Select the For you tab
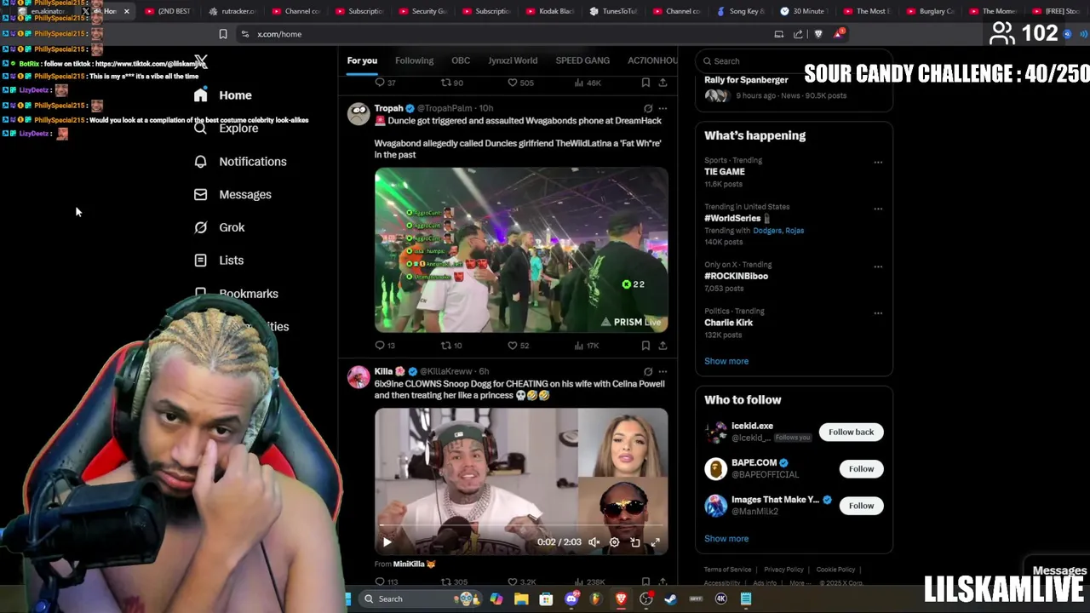The height and width of the screenshot is (613, 1090). click(362, 60)
